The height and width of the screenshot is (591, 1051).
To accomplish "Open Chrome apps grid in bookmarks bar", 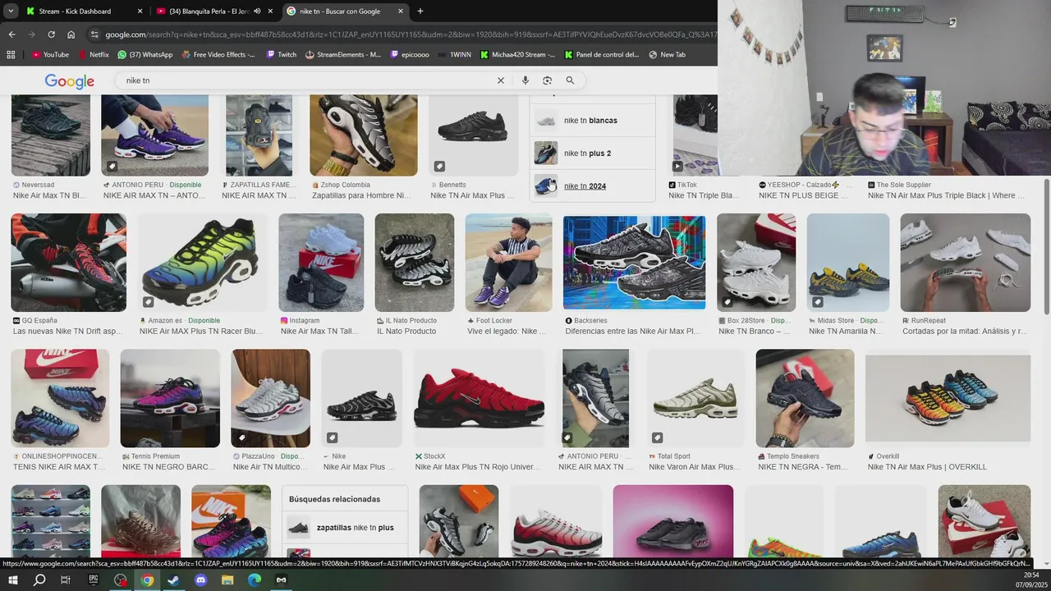I will click(11, 55).
